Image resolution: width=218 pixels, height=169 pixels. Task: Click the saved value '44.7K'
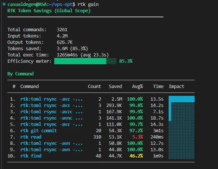tap(115, 156)
